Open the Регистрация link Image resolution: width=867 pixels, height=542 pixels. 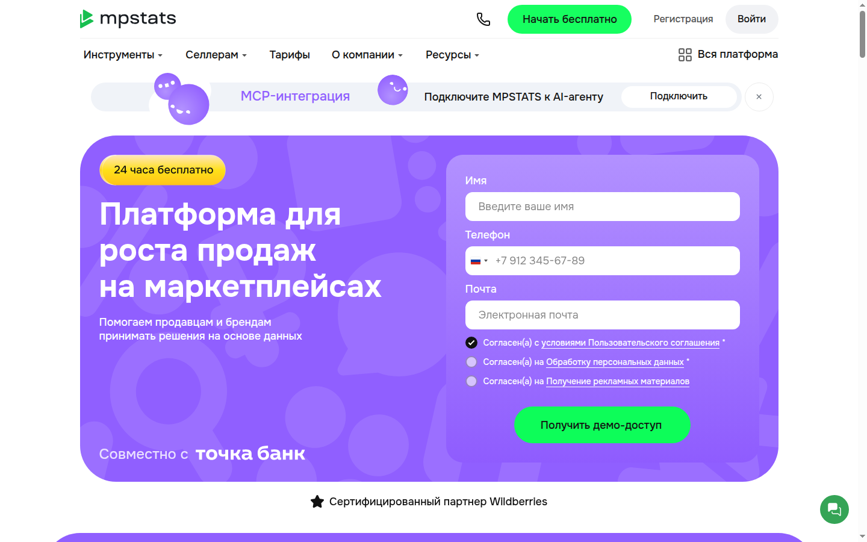683,19
